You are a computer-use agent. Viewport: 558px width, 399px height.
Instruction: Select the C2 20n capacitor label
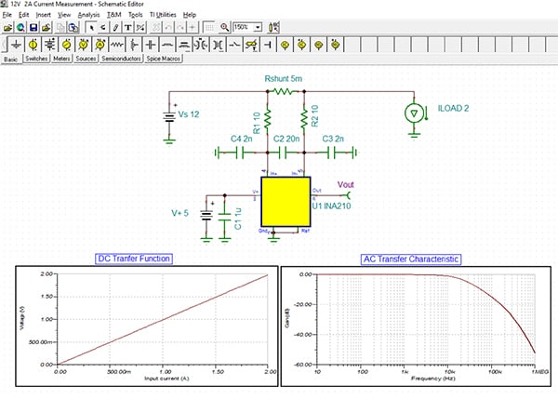(x=286, y=139)
